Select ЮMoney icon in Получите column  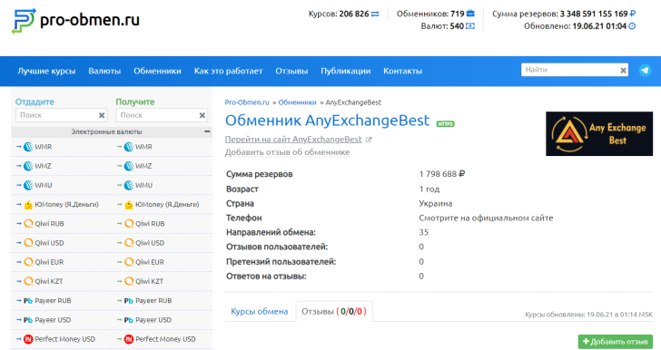pos(129,205)
